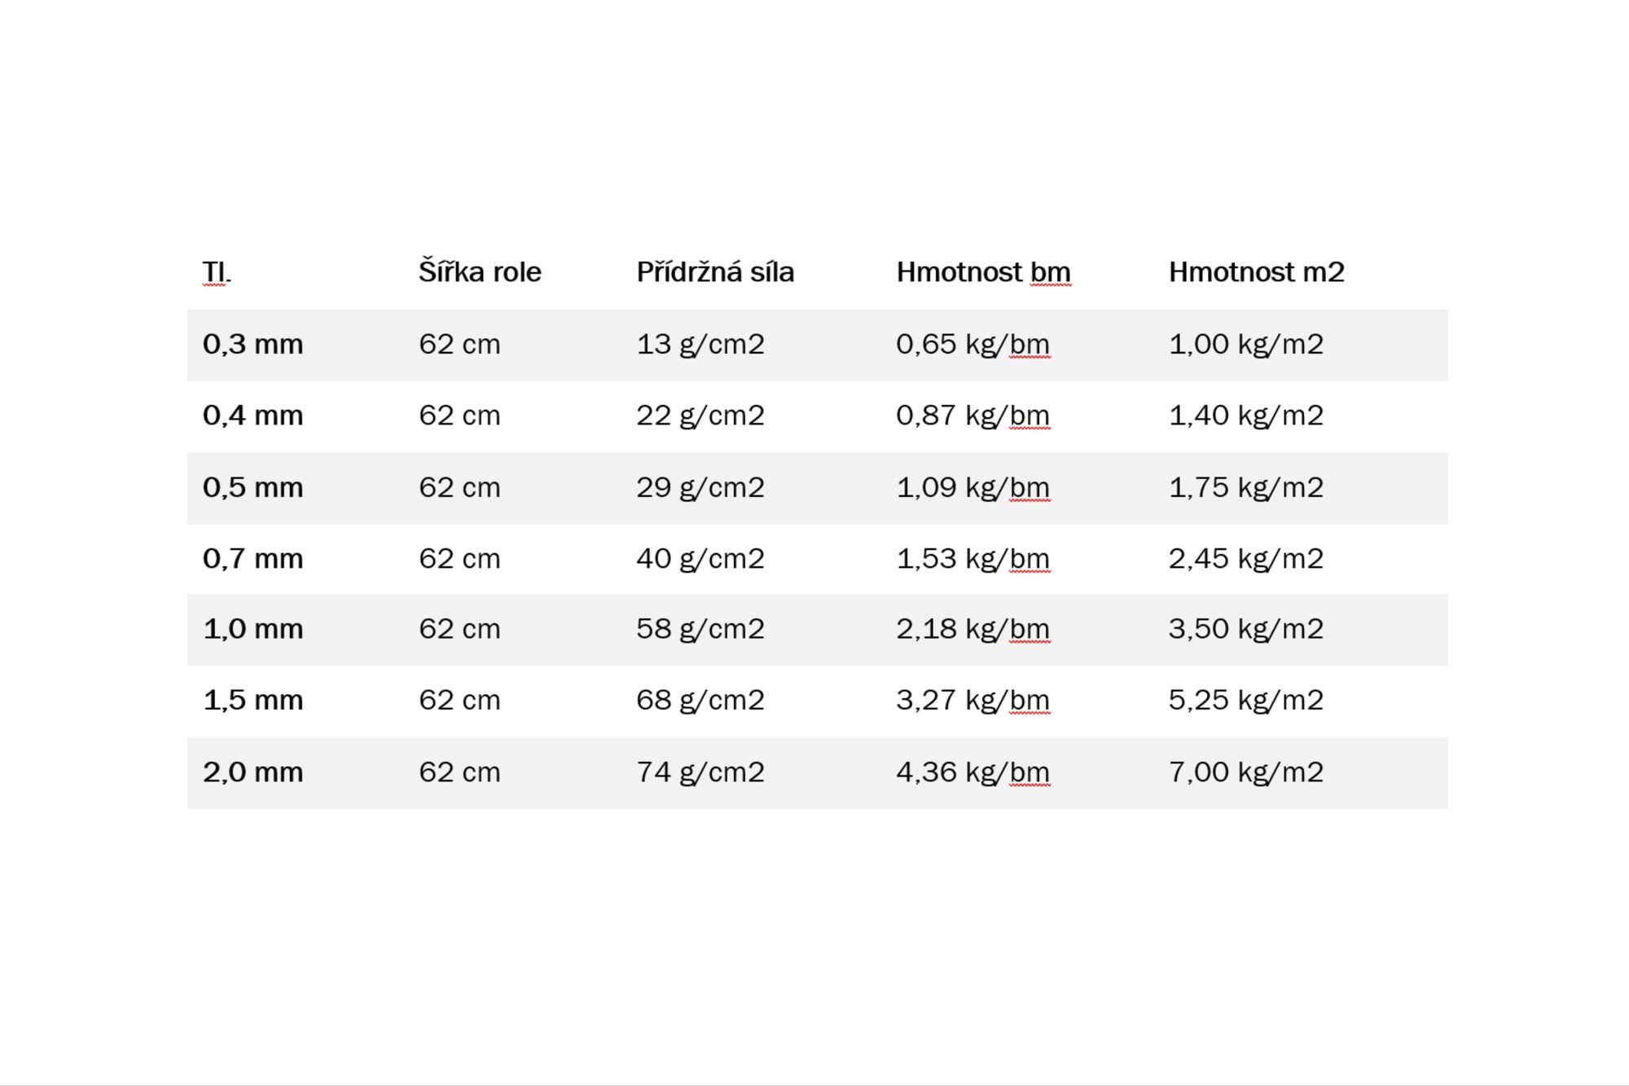This screenshot has height=1086, width=1629.
Task: Click the 0,65 kg/bm weight cell
Action: (973, 345)
